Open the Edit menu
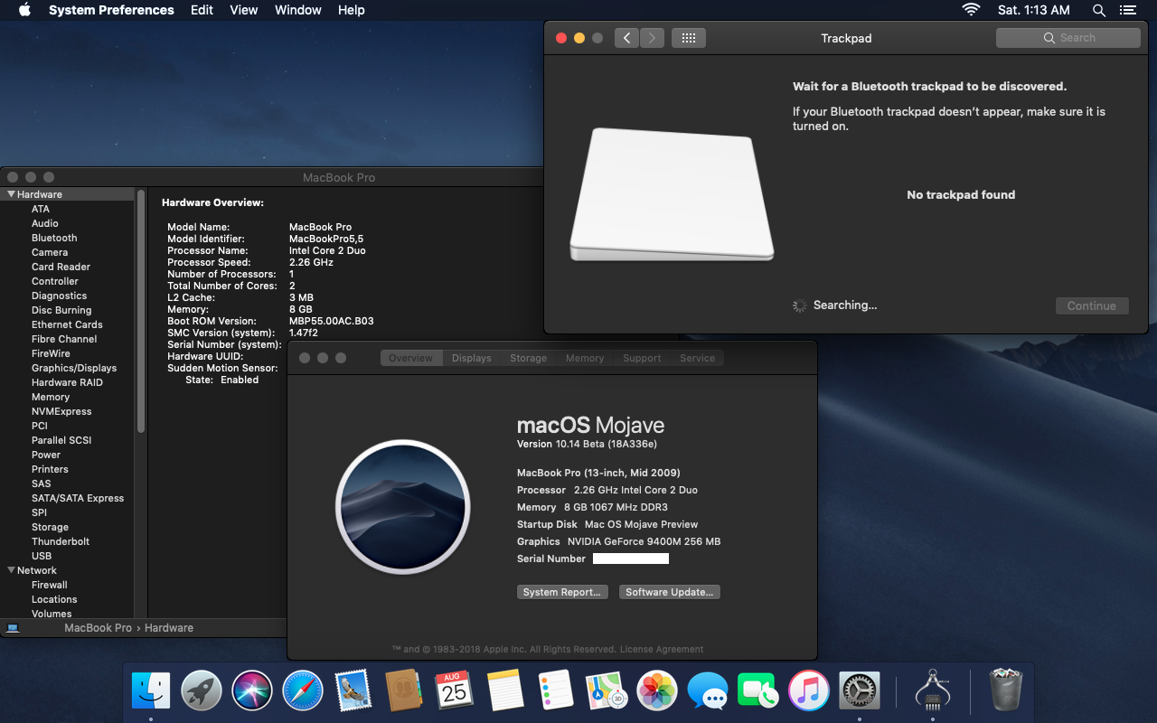 coord(202,10)
